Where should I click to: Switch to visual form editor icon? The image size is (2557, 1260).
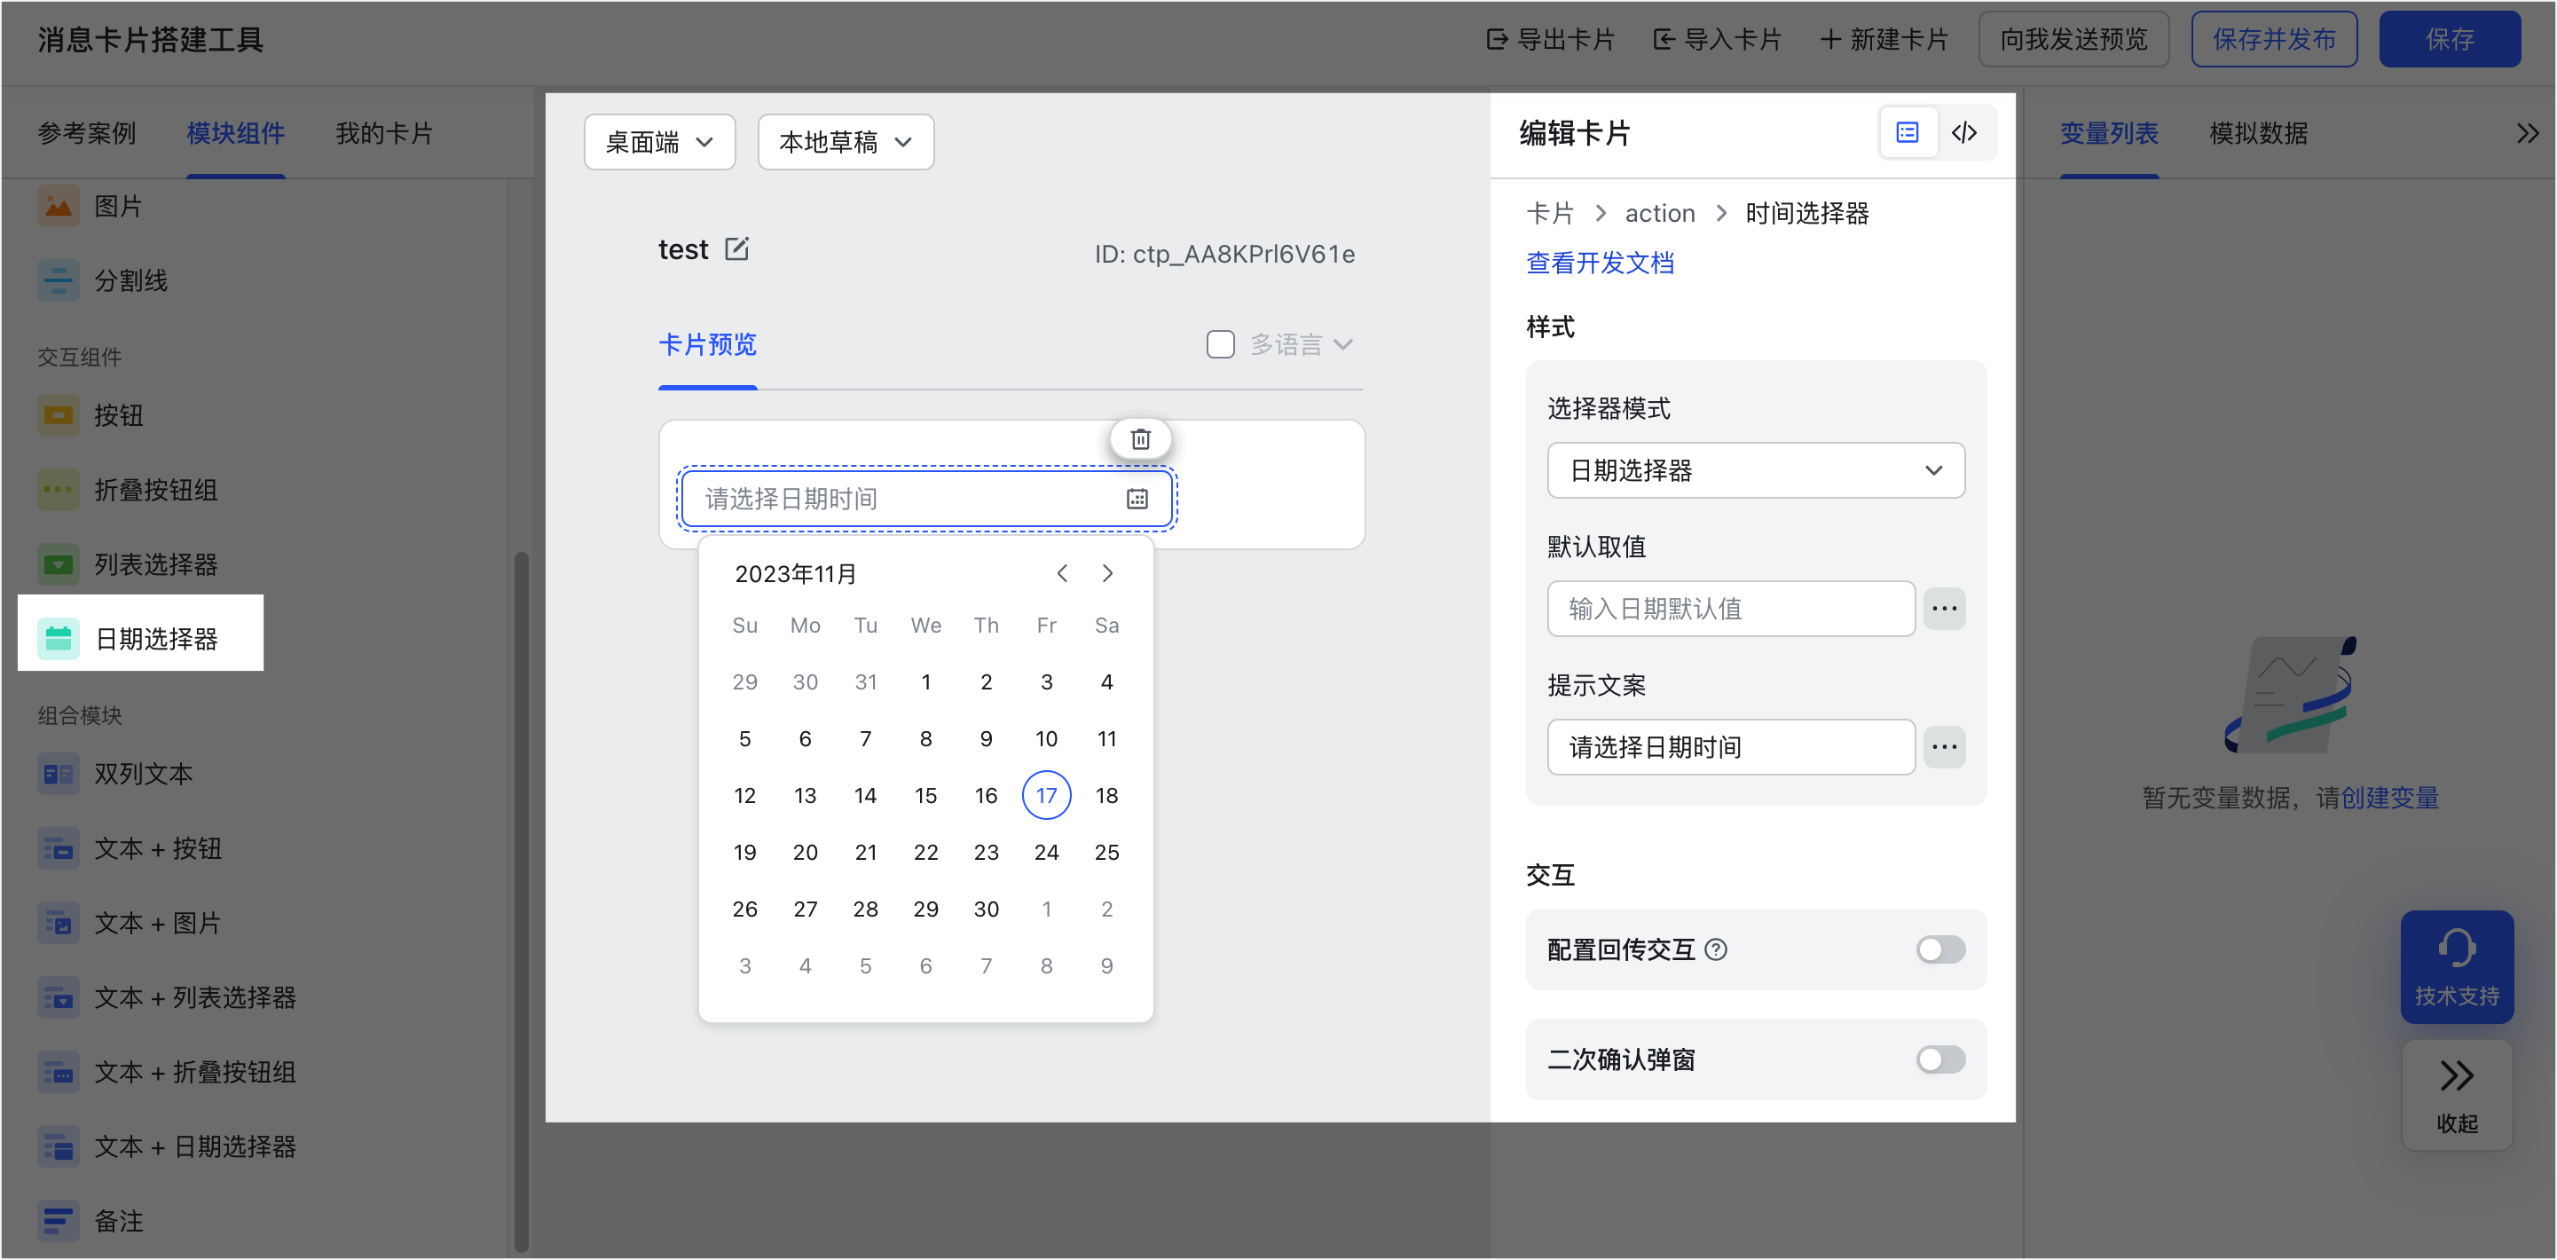tap(1908, 133)
